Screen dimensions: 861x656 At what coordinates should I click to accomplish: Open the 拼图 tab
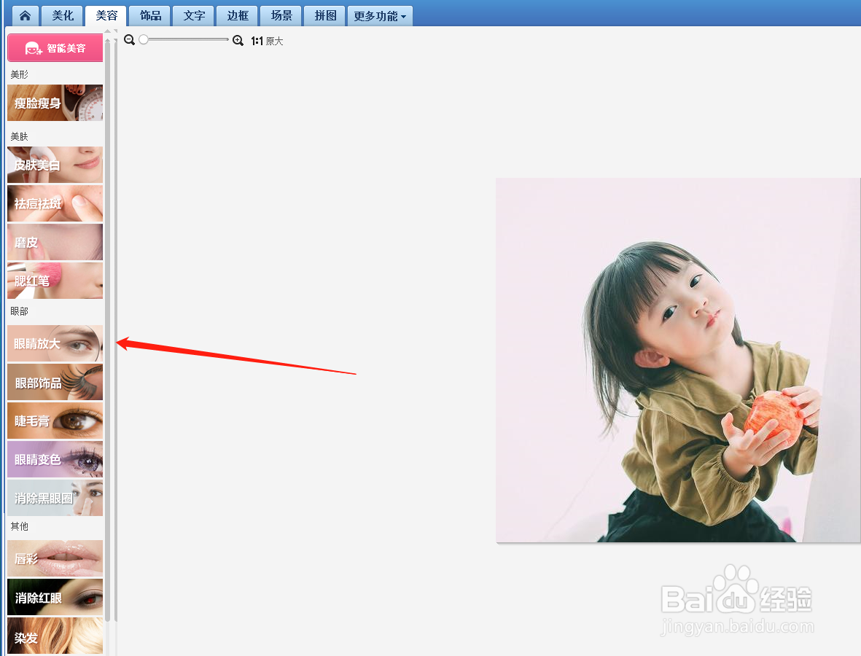[x=325, y=16]
